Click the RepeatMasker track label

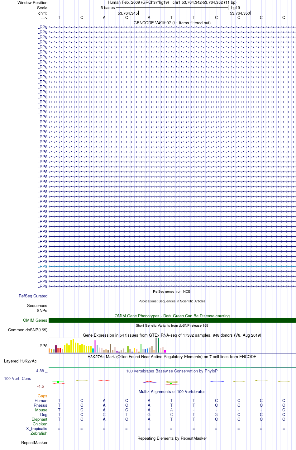(x=34, y=443)
